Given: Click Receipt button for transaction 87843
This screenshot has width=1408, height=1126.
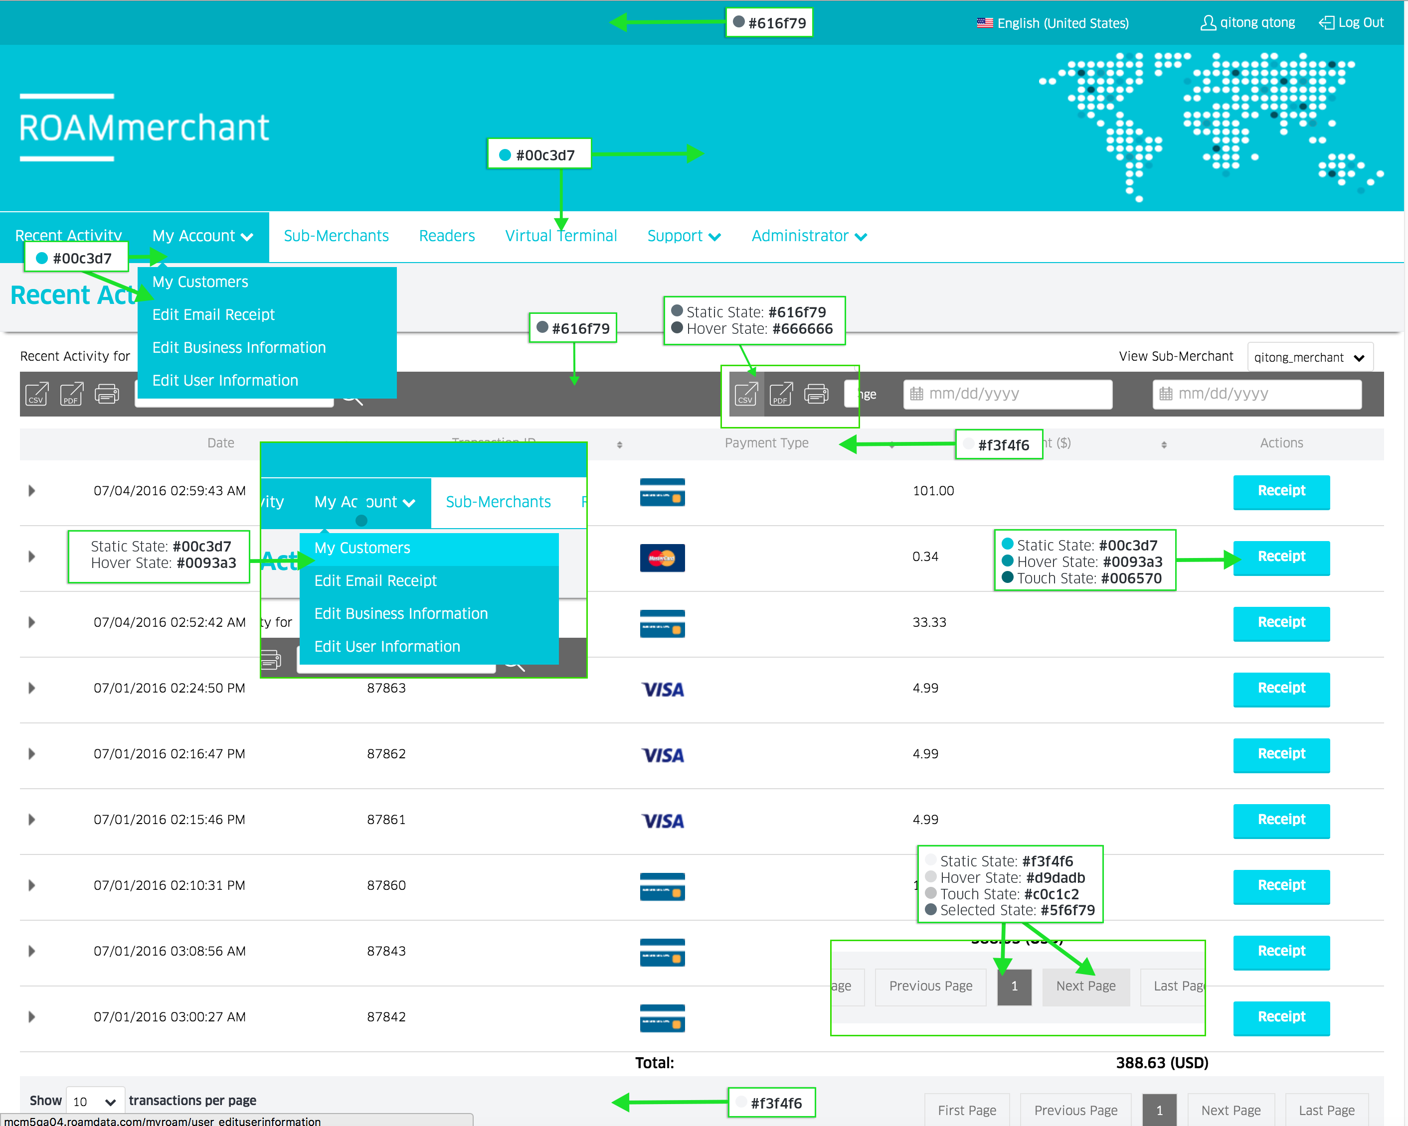Looking at the screenshot, I should pos(1281,953).
